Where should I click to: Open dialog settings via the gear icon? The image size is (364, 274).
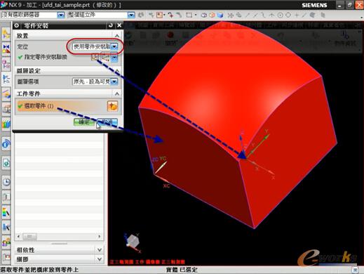[17, 25]
